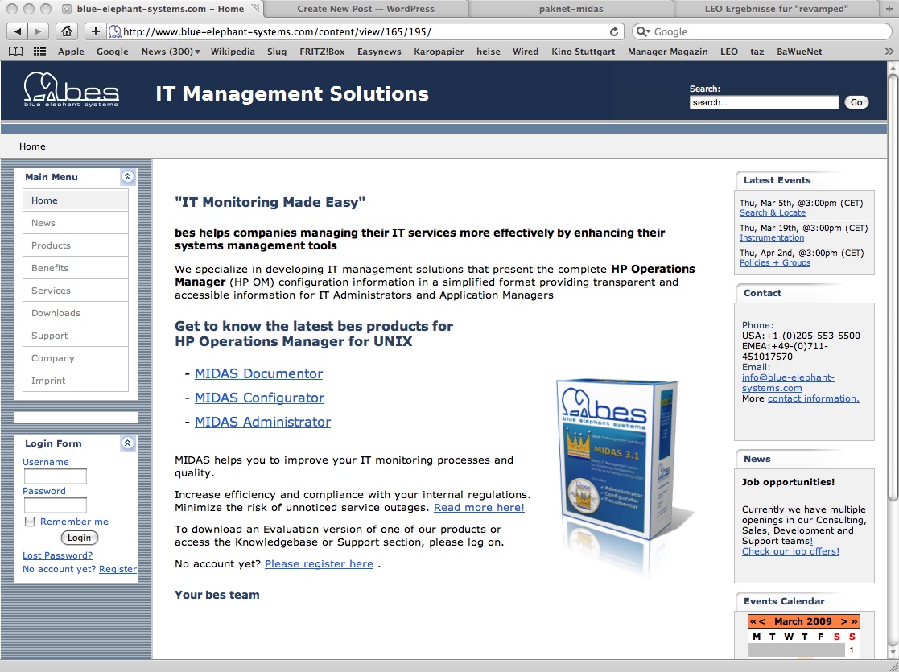Select Company in the Main Menu
The width and height of the screenshot is (899, 672).
click(x=75, y=358)
